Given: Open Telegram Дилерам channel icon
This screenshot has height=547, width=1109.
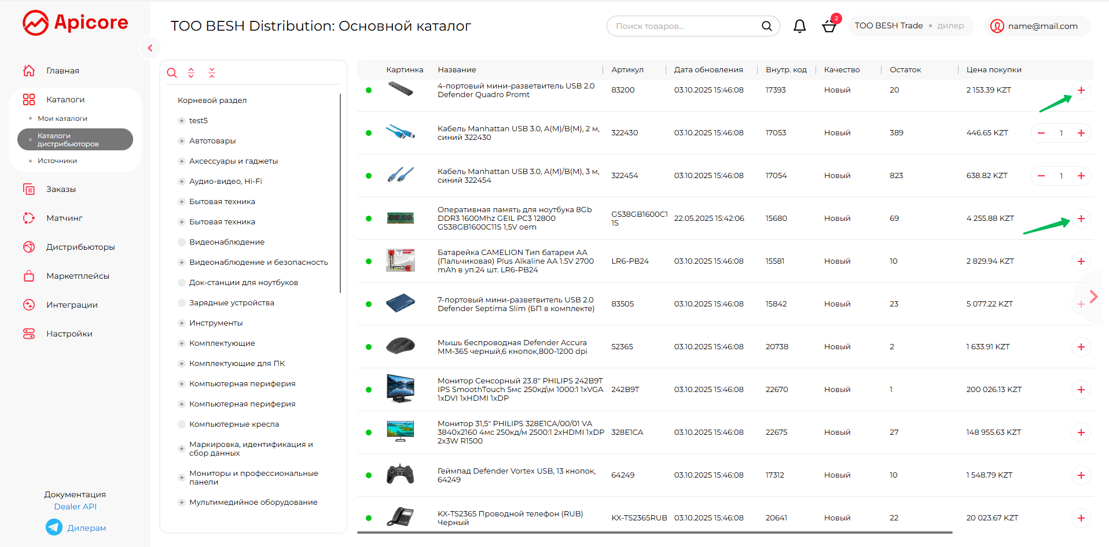Looking at the screenshot, I should pyautogui.click(x=54, y=527).
